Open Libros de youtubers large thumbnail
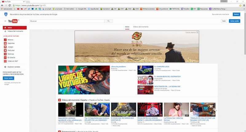 click(x=84, y=80)
